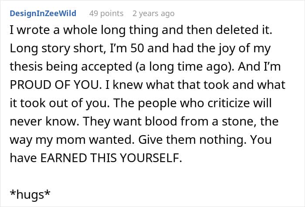Open the DesignInZeeWild user profile
This screenshot has height=207, width=305.
pyautogui.click(x=43, y=14)
